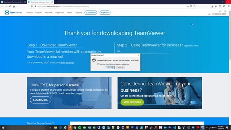This screenshot has height=130, width=231.
Task: Open the Downloads arrow in toolbar
Action: pyautogui.click(x=212, y=6)
